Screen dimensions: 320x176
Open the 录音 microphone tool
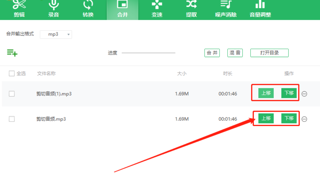pos(54,9)
